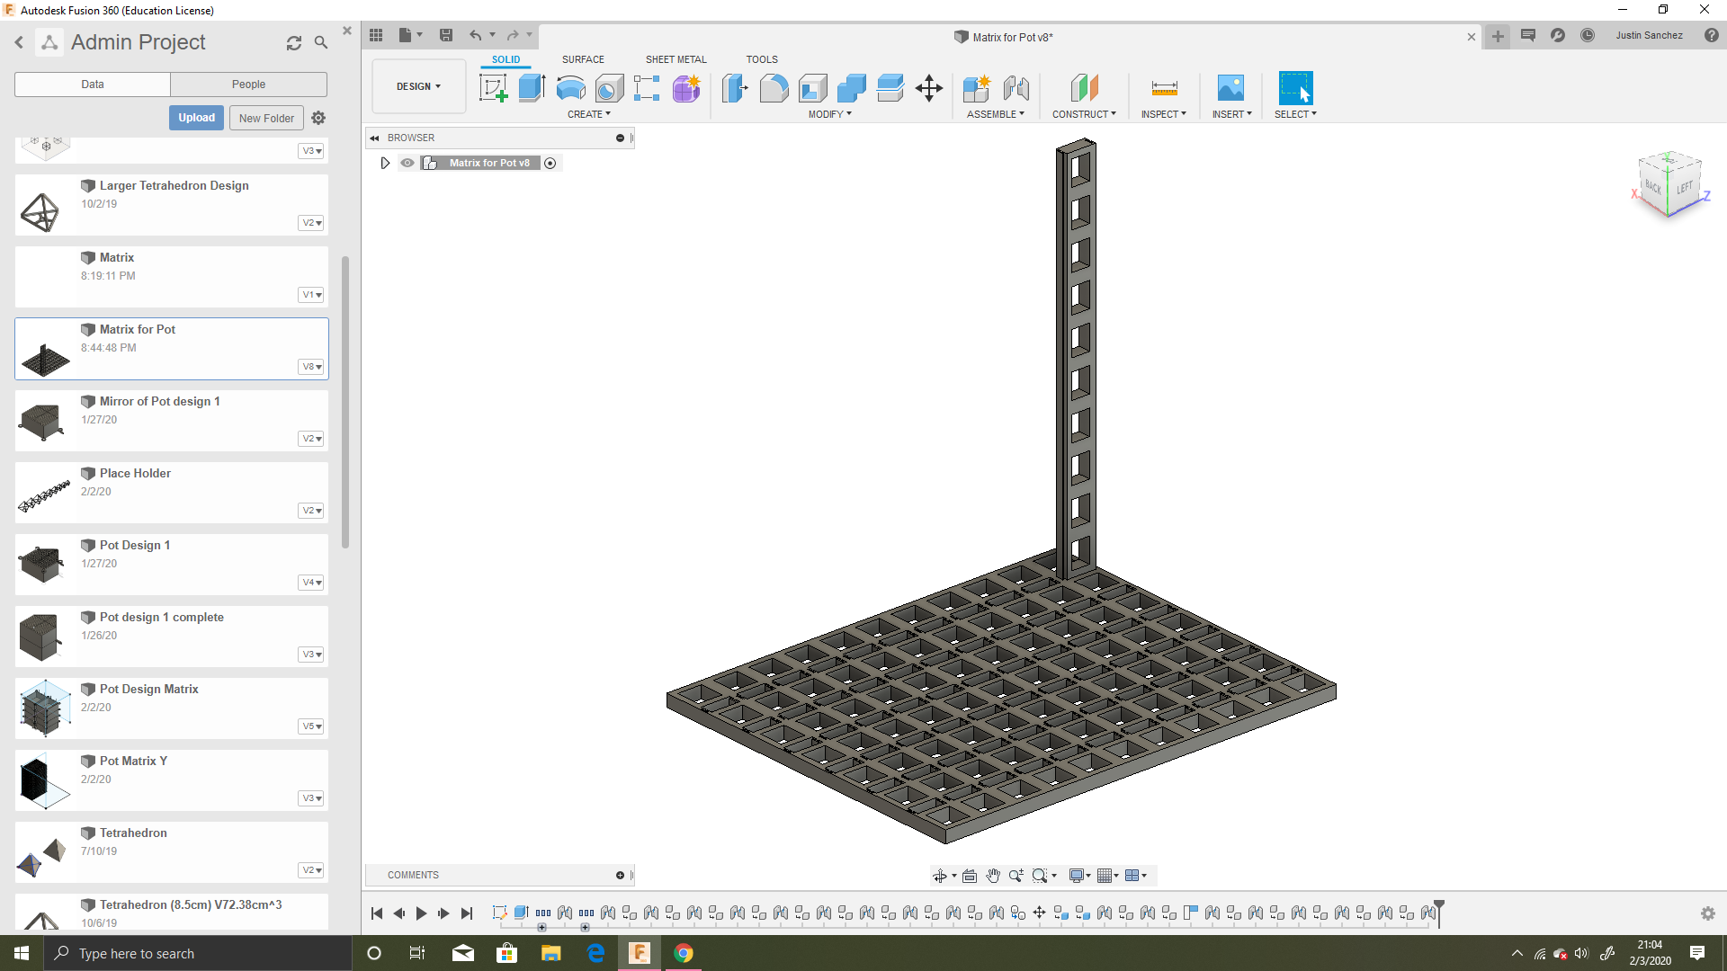Select the Create Sketch tool
This screenshot has height=971, width=1727.
[493, 88]
